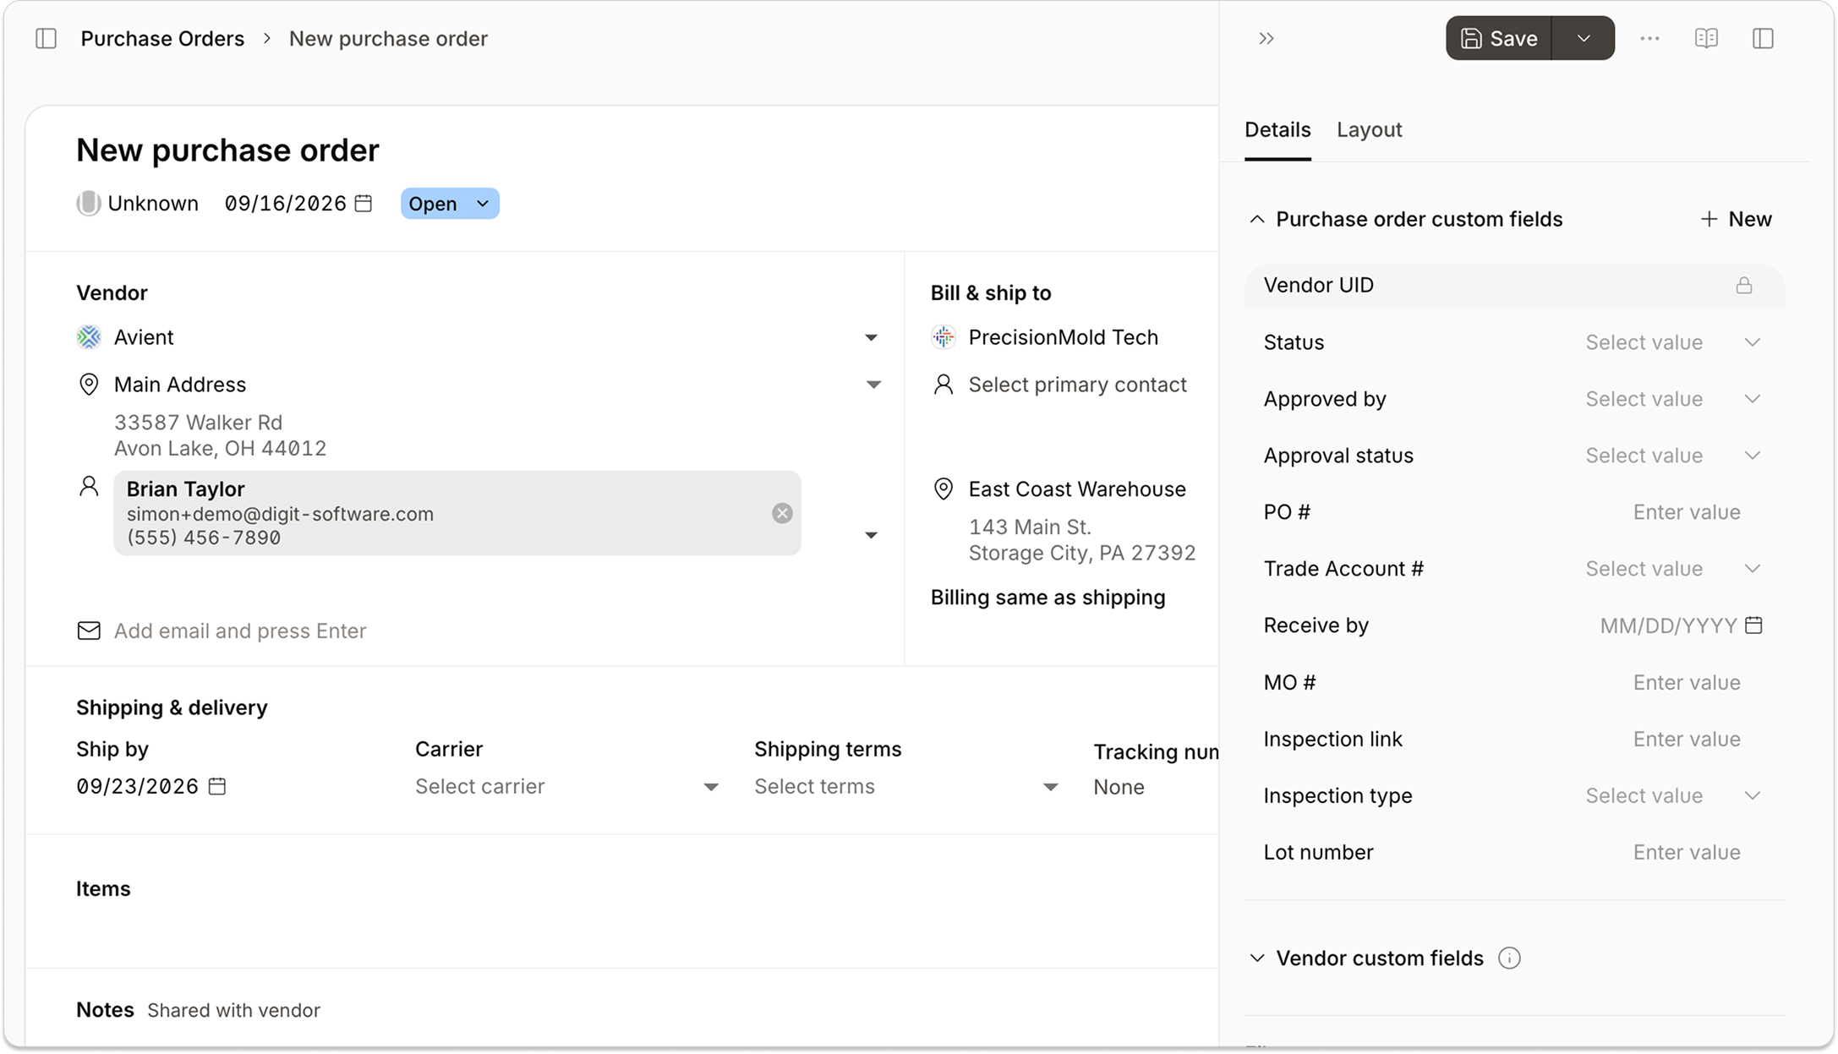
Task: Click the Unknown user avatar icon
Action: 88,204
